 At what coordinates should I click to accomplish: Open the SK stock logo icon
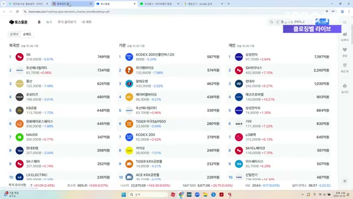pyautogui.click(x=20, y=57)
